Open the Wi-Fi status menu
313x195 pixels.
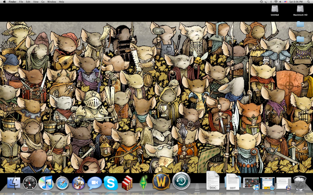(x=276, y=2)
